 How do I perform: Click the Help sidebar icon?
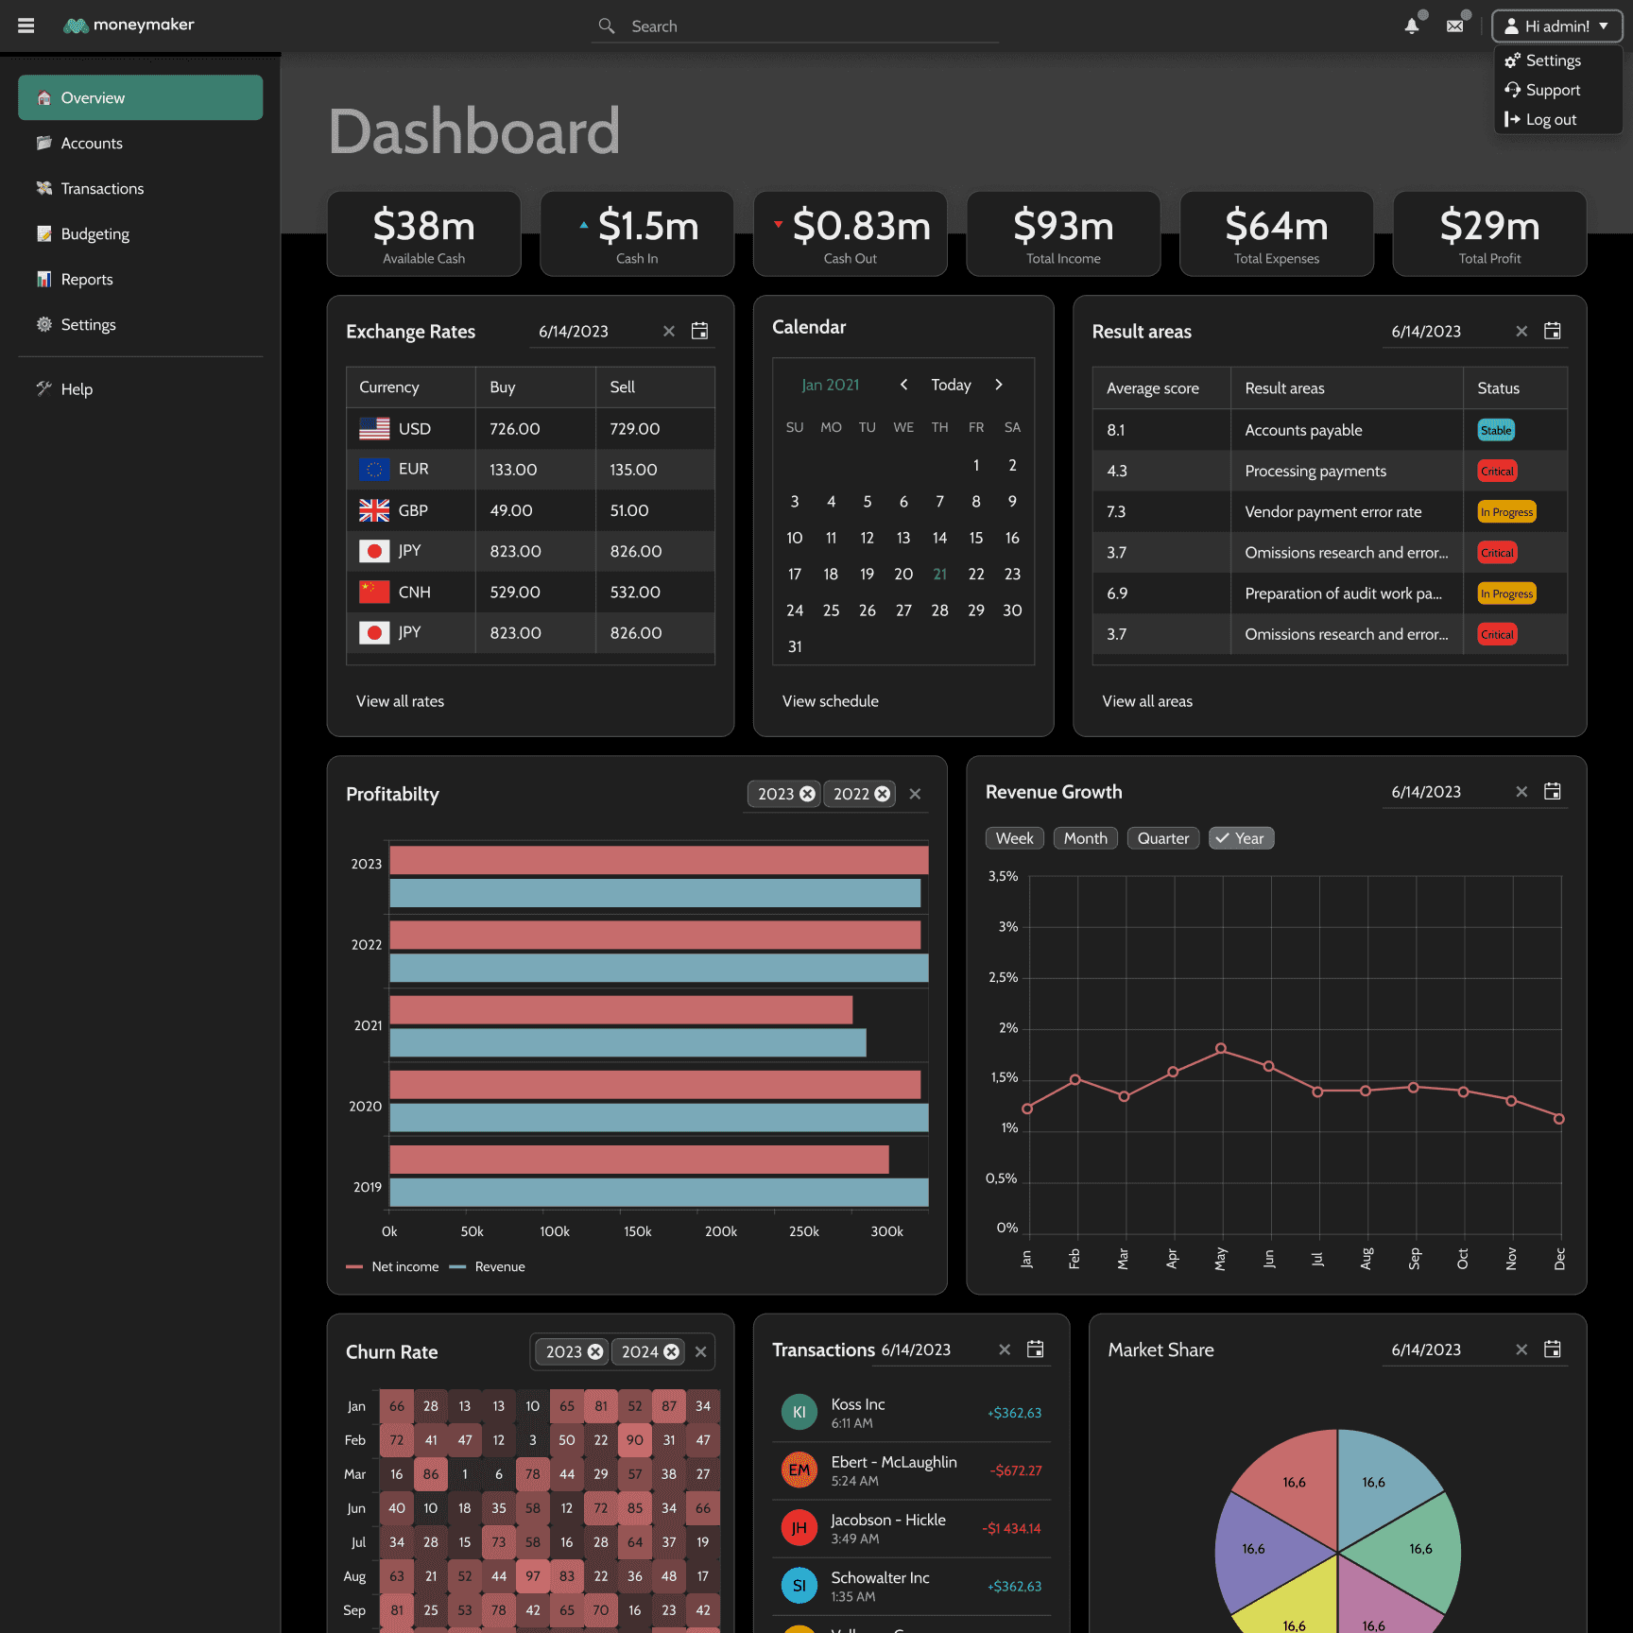(x=44, y=388)
